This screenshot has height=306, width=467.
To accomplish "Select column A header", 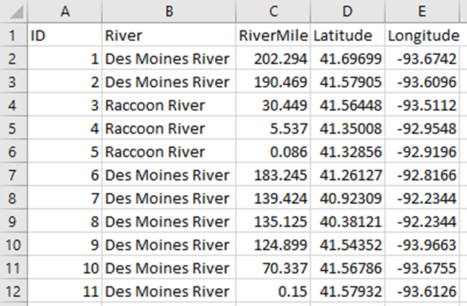I will (65, 11).
